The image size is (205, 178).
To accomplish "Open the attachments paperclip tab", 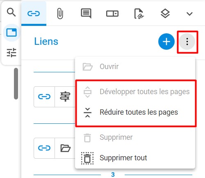I will [x=60, y=14].
